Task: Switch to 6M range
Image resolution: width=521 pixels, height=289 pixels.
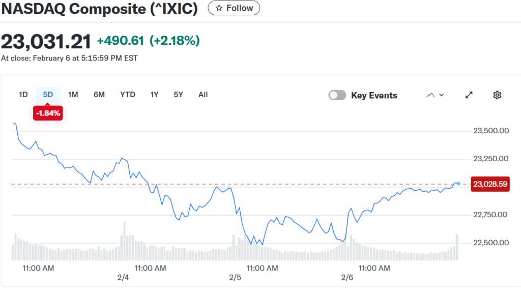Action: pos(99,95)
